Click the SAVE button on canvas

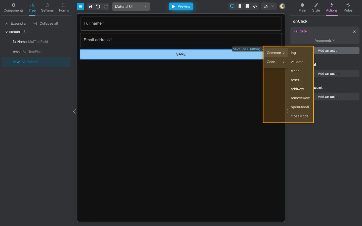(x=171, y=54)
